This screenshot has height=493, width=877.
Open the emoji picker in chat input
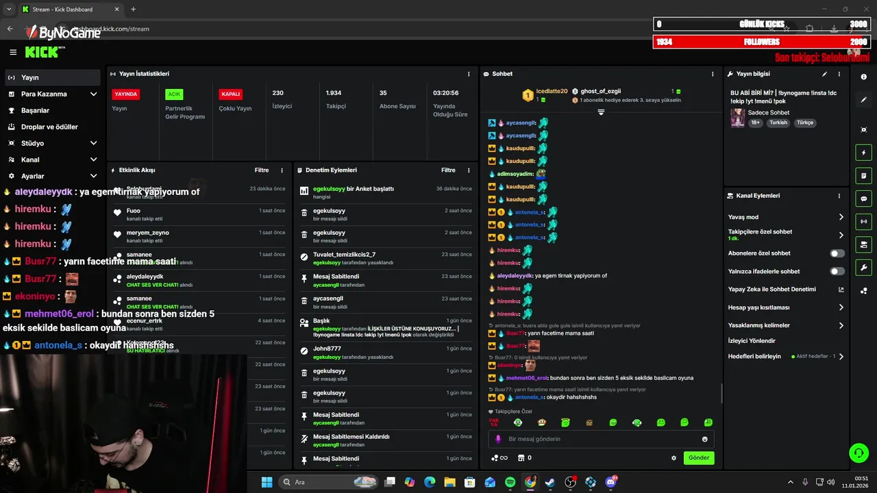point(704,439)
